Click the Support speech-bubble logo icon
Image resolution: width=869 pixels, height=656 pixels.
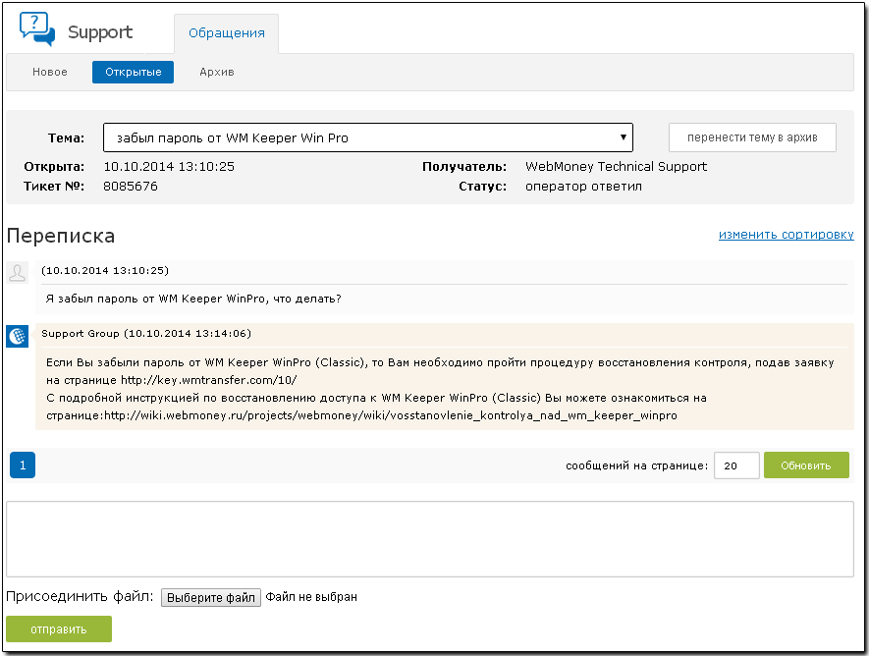coord(37,28)
